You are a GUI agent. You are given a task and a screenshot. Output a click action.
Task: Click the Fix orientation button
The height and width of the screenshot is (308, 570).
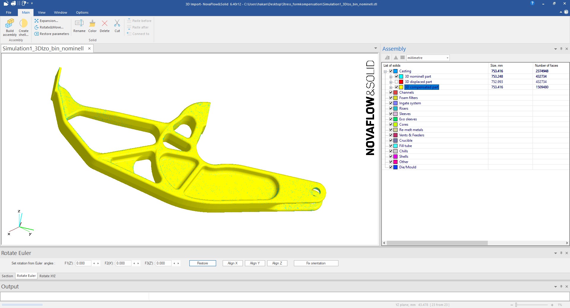tap(316, 263)
